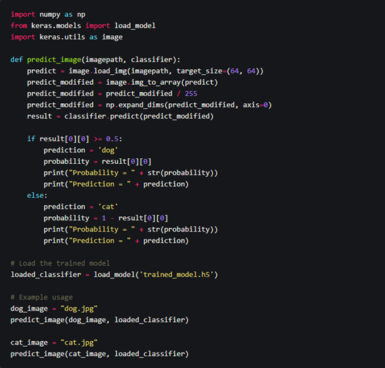The image size is (385, 368).
Task: Place cursor on numpy import line
Action: tap(48, 15)
